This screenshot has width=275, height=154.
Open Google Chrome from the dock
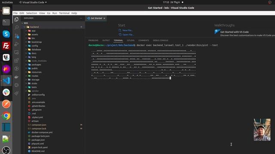(x=6, y=116)
